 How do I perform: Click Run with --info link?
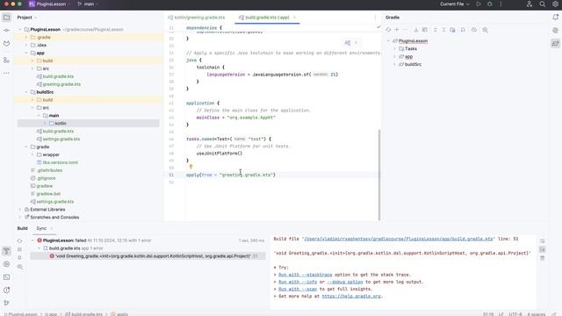point(298,282)
